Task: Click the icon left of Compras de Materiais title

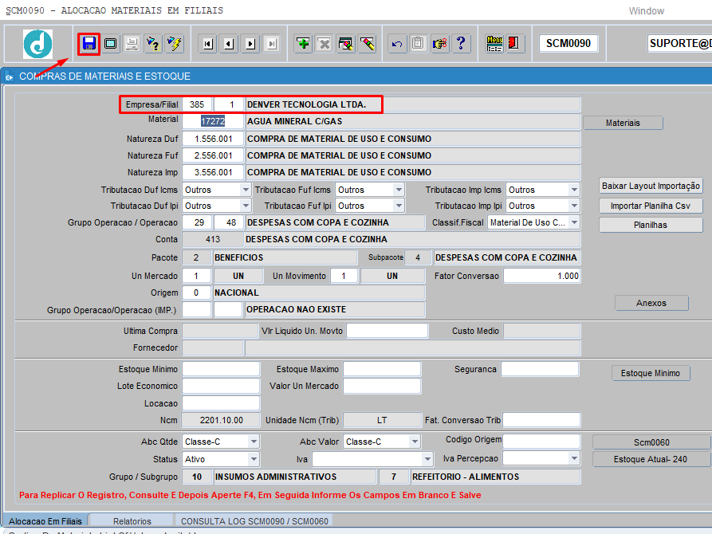Action: tap(9, 77)
